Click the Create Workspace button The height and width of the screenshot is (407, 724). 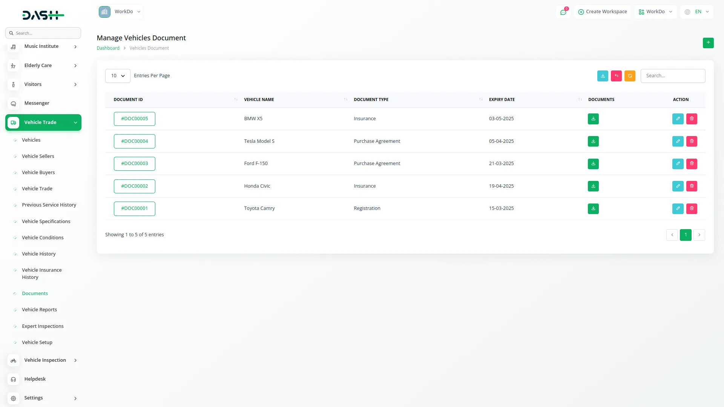click(x=602, y=12)
